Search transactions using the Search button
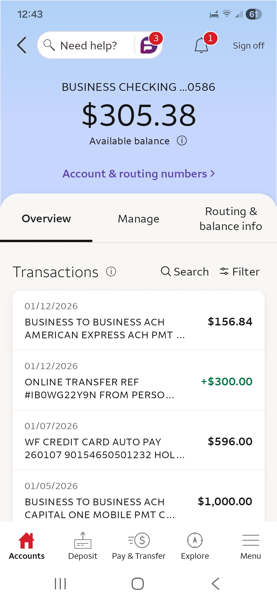This screenshot has width=277, height=602. tap(185, 272)
